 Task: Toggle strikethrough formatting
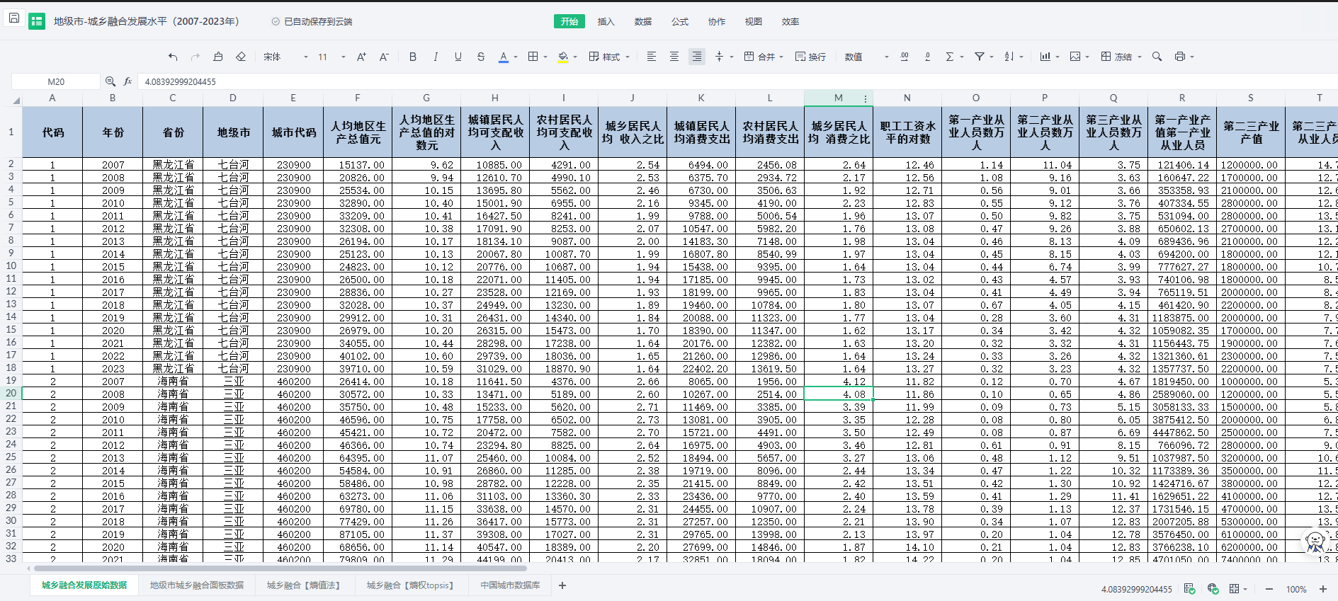pyautogui.click(x=481, y=57)
